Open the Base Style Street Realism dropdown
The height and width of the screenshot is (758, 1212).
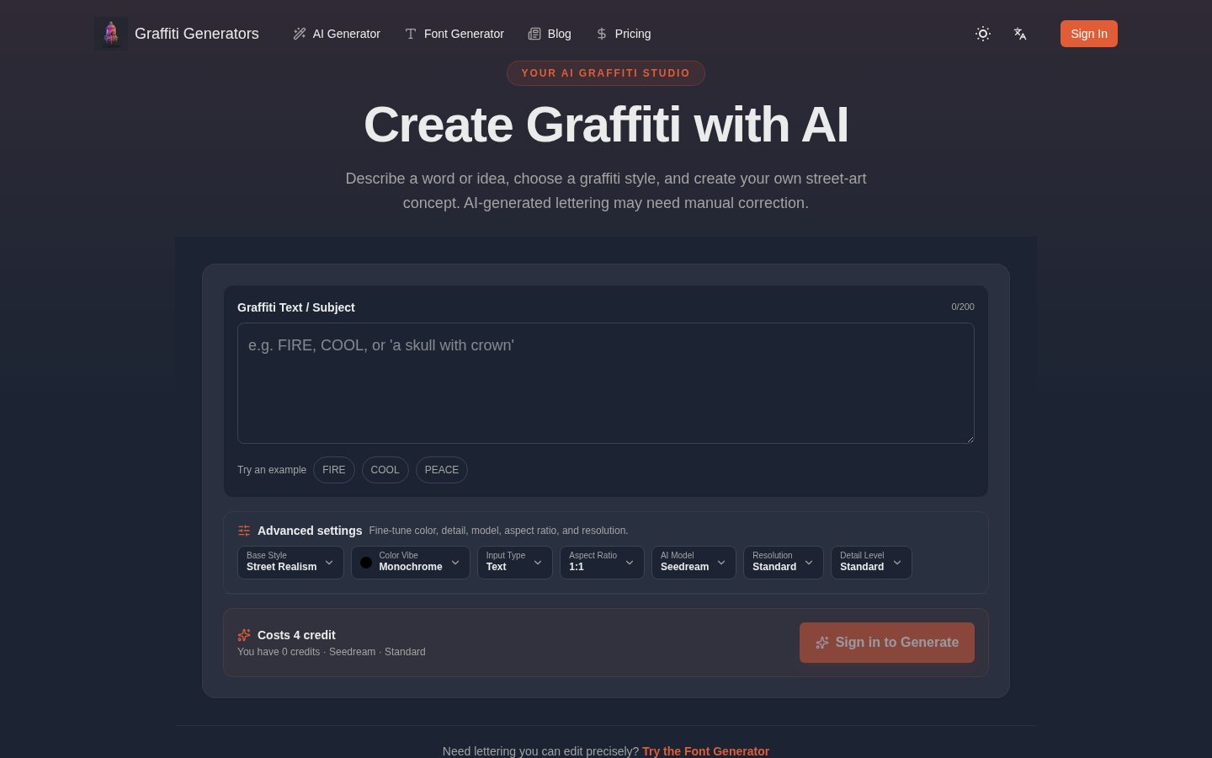(290, 563)
